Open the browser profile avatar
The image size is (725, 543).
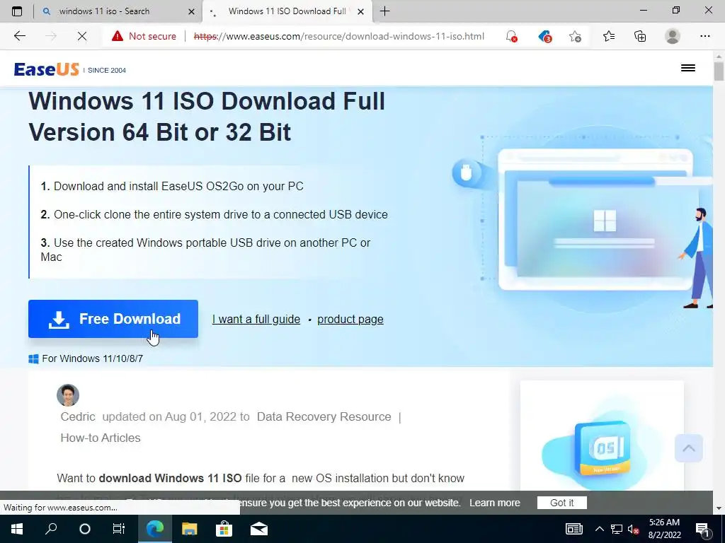pos(673,36)
